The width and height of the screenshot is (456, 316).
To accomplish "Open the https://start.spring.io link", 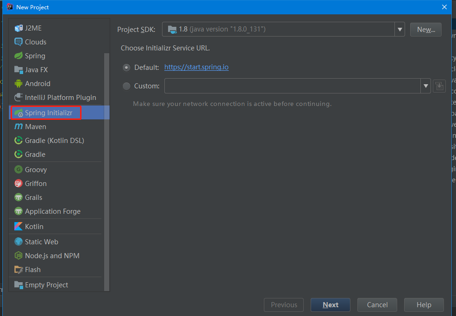I will click(x=196, y=67).
